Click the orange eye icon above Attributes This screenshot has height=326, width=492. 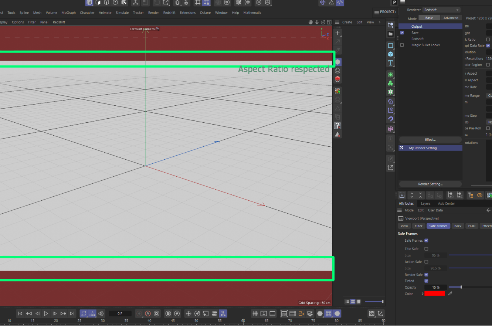[480, 195]
